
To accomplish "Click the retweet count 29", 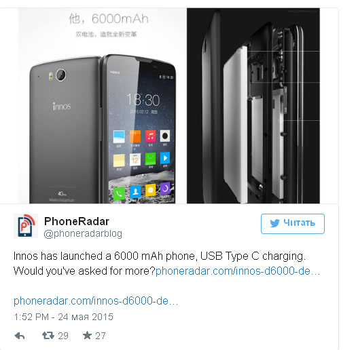I will point(63,336).
